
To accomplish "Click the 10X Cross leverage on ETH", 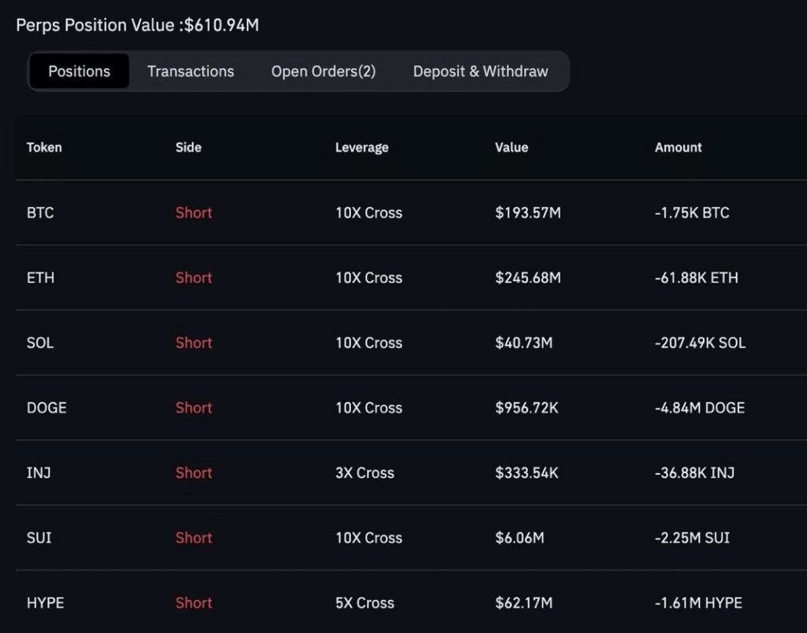I will (367, 278).
